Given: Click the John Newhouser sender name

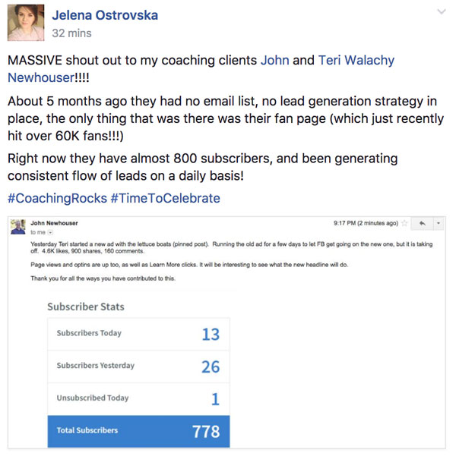Looking at the screenshot, I should [x=54, y=223].
